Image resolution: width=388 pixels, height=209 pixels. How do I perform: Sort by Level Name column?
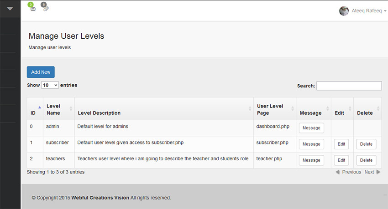coord(59,108)
